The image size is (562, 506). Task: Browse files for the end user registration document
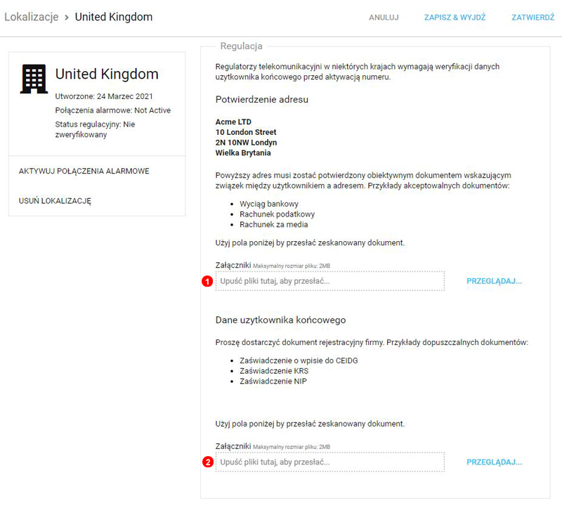click(x=494, y=462)
